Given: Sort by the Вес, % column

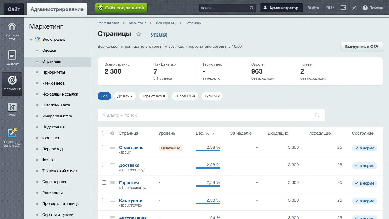Looking at the screenshot, I should click(205, 133).
